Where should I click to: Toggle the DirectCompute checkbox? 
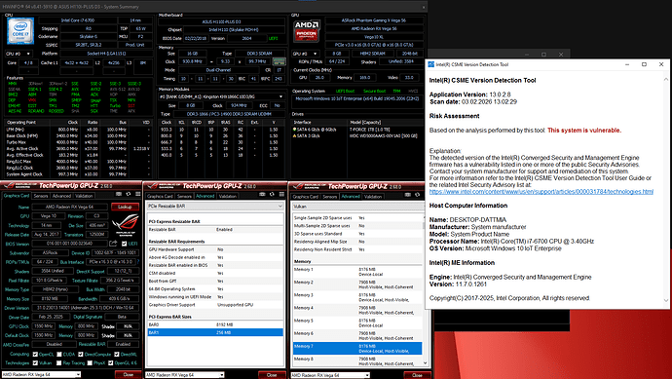point(81,355)
